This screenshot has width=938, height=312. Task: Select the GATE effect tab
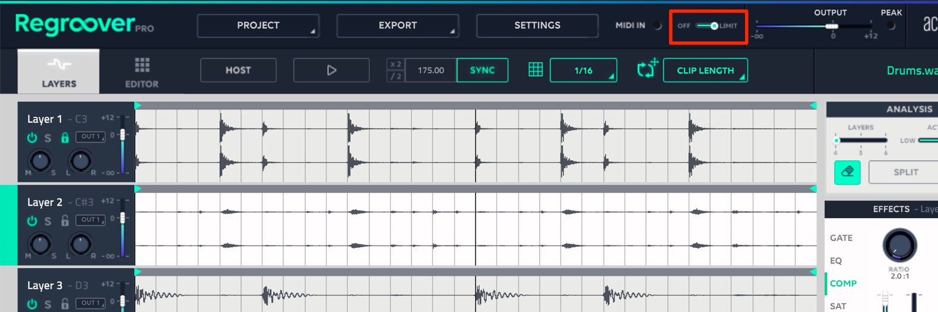[x=841, y=238]
